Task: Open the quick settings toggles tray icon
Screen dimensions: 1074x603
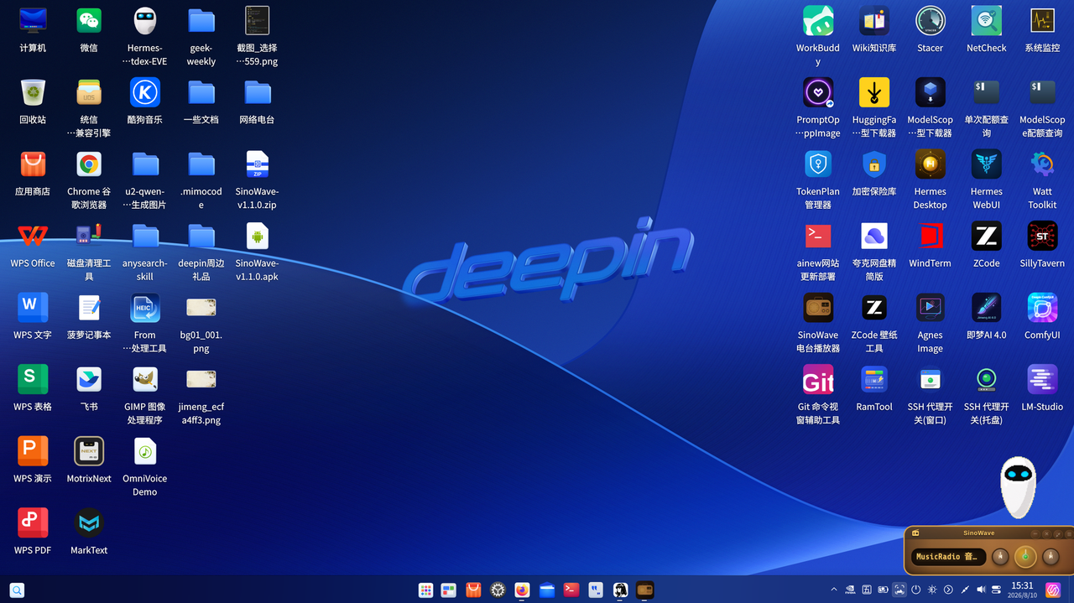Action: click(x=997, y=590)
